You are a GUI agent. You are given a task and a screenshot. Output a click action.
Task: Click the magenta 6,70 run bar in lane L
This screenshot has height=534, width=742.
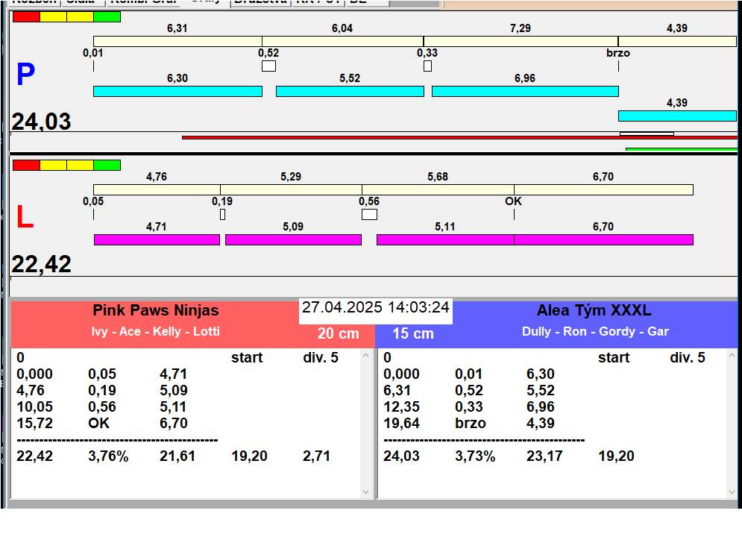coord(603,239)
